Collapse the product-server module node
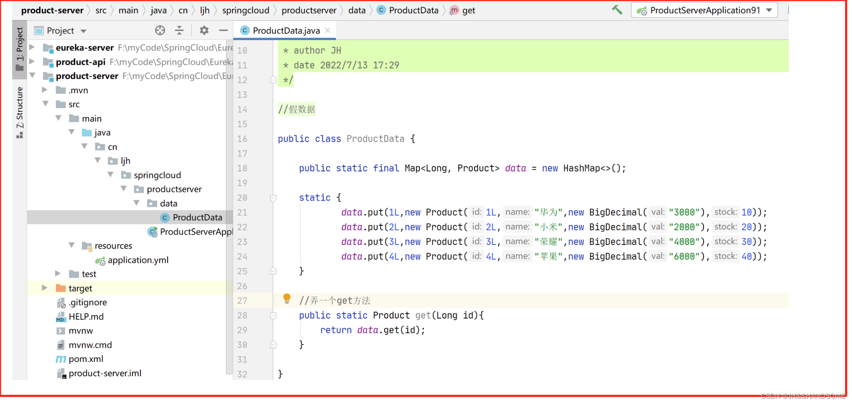 (32, 76)
